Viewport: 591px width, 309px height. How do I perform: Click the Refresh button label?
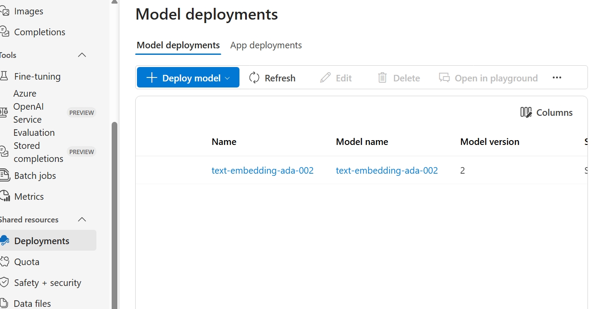click(280, 78)
